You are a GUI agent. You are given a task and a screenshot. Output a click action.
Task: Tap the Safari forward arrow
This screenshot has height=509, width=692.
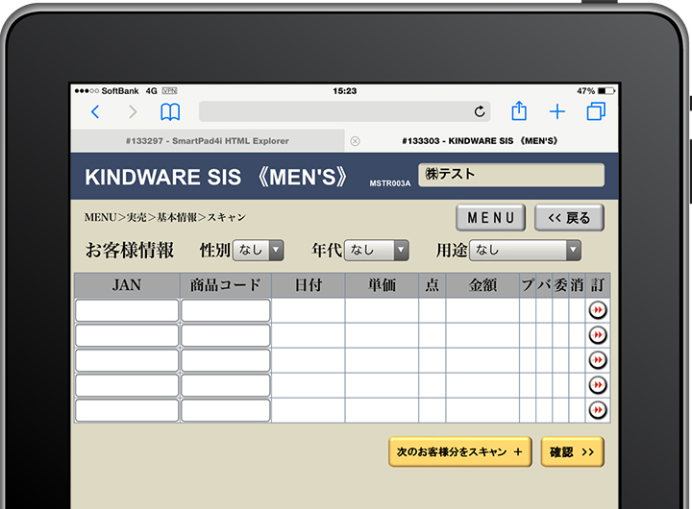133,112
